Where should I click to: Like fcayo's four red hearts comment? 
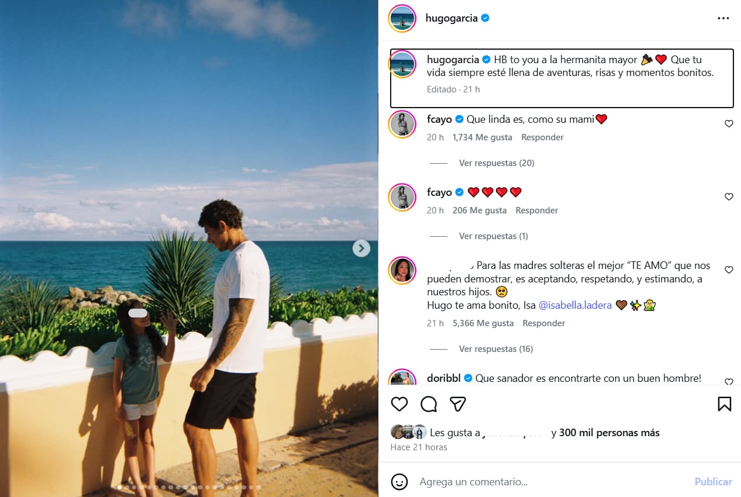tap(729, 197)
